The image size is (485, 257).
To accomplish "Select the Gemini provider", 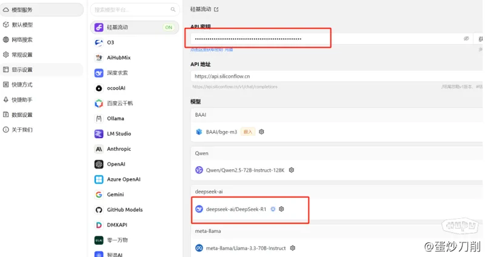I will pos(135,194).
